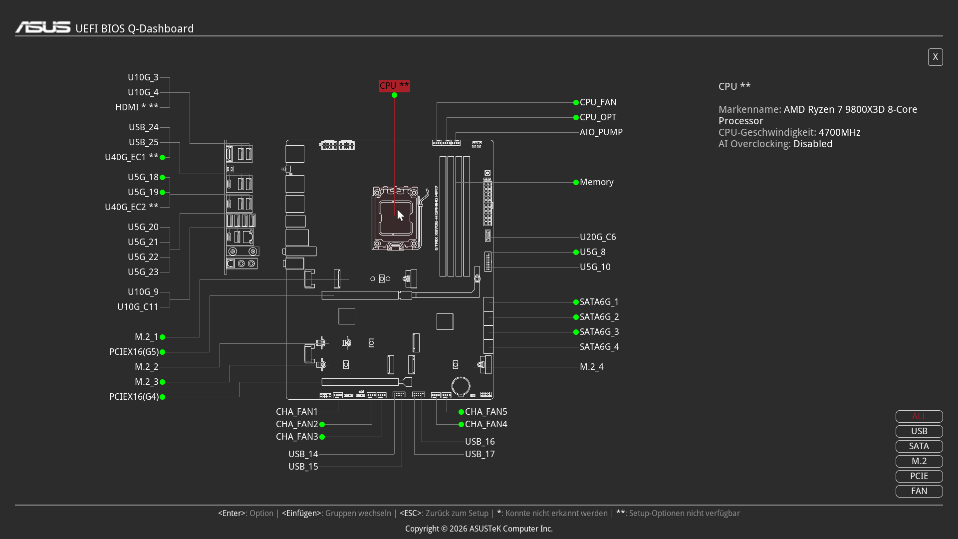Click the U5G_8 front USB header label
Image resolution: width=958 pixels, height=539 pixels.
click(x=592, y=252)
